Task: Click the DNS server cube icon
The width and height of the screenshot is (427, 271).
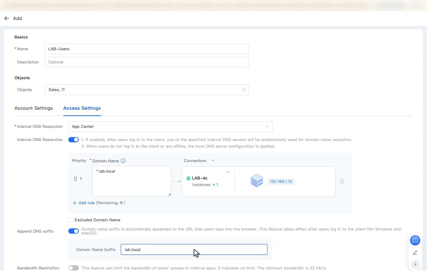Action: 257,181
